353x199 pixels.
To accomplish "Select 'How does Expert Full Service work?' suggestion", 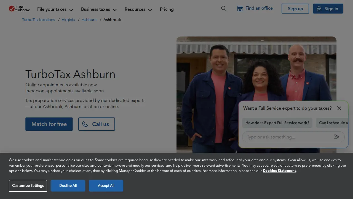I will 277,123.
